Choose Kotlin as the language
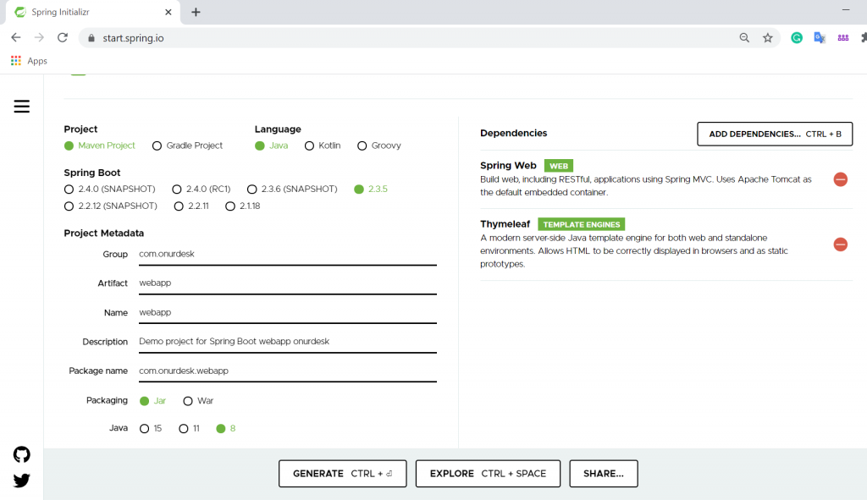This screenshot has width=867, height=500. coord(323,146)
